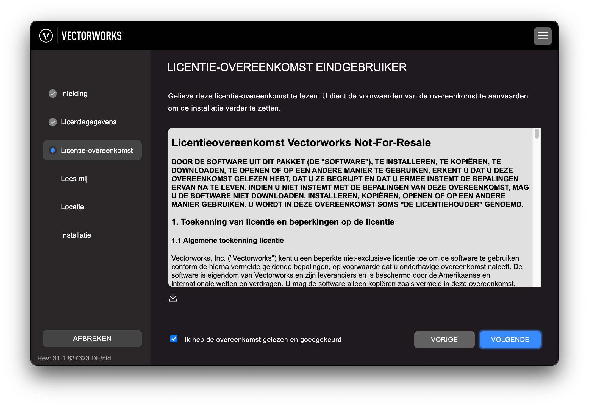Click the license agreement heading text
Screen dimensions: 589x406
pyautogui.click(x=301, y=143)
